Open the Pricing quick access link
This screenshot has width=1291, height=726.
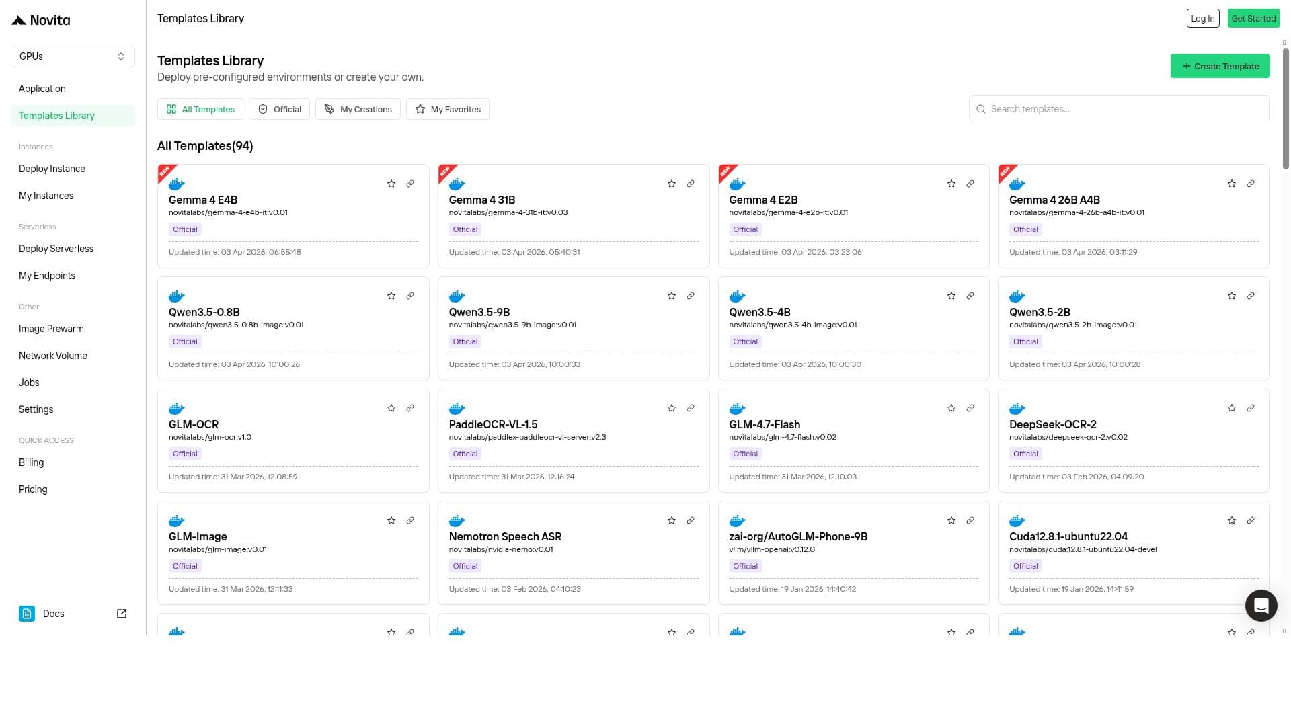(73, 489)
